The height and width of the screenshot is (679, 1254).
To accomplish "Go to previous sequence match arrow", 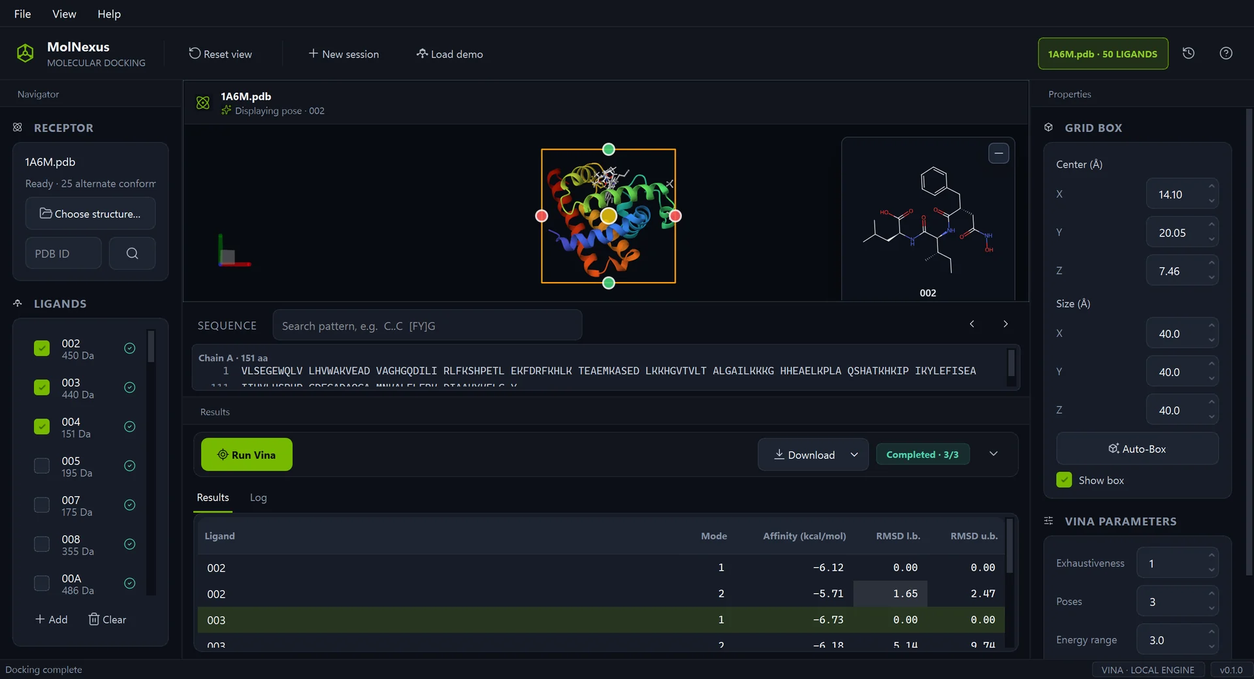I will (972, 324).
